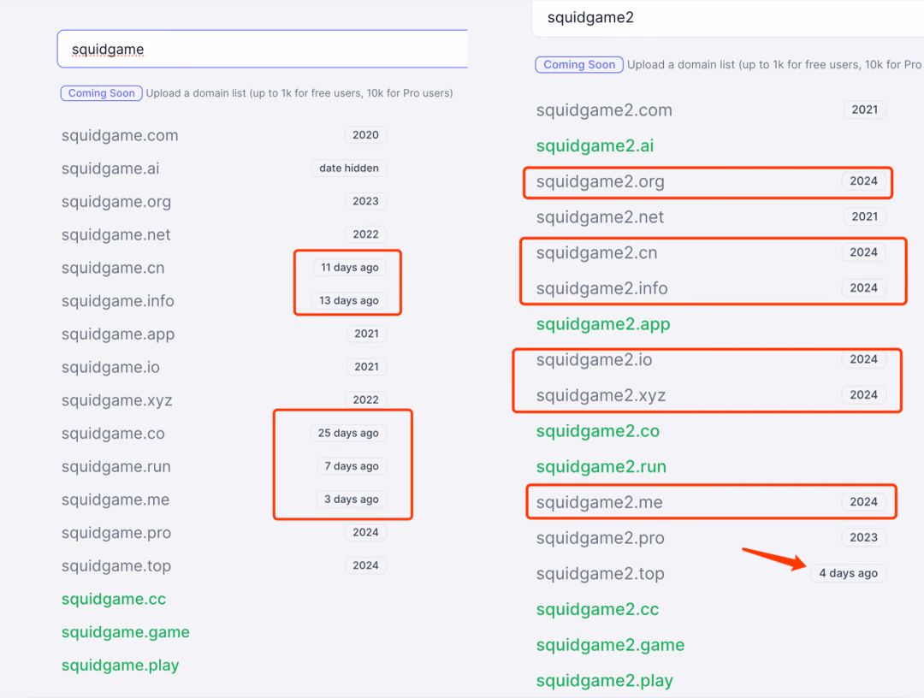Choose the available squidgame2.app domain
This screenshot has height=698, width=924.
click(603, 324)
